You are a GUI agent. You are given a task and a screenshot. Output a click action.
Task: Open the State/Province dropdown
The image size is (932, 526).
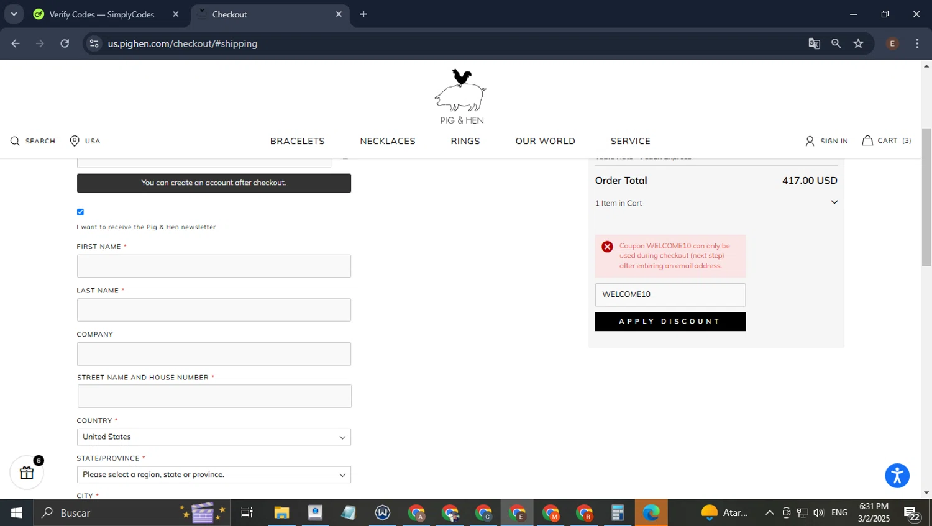(214, 475)
